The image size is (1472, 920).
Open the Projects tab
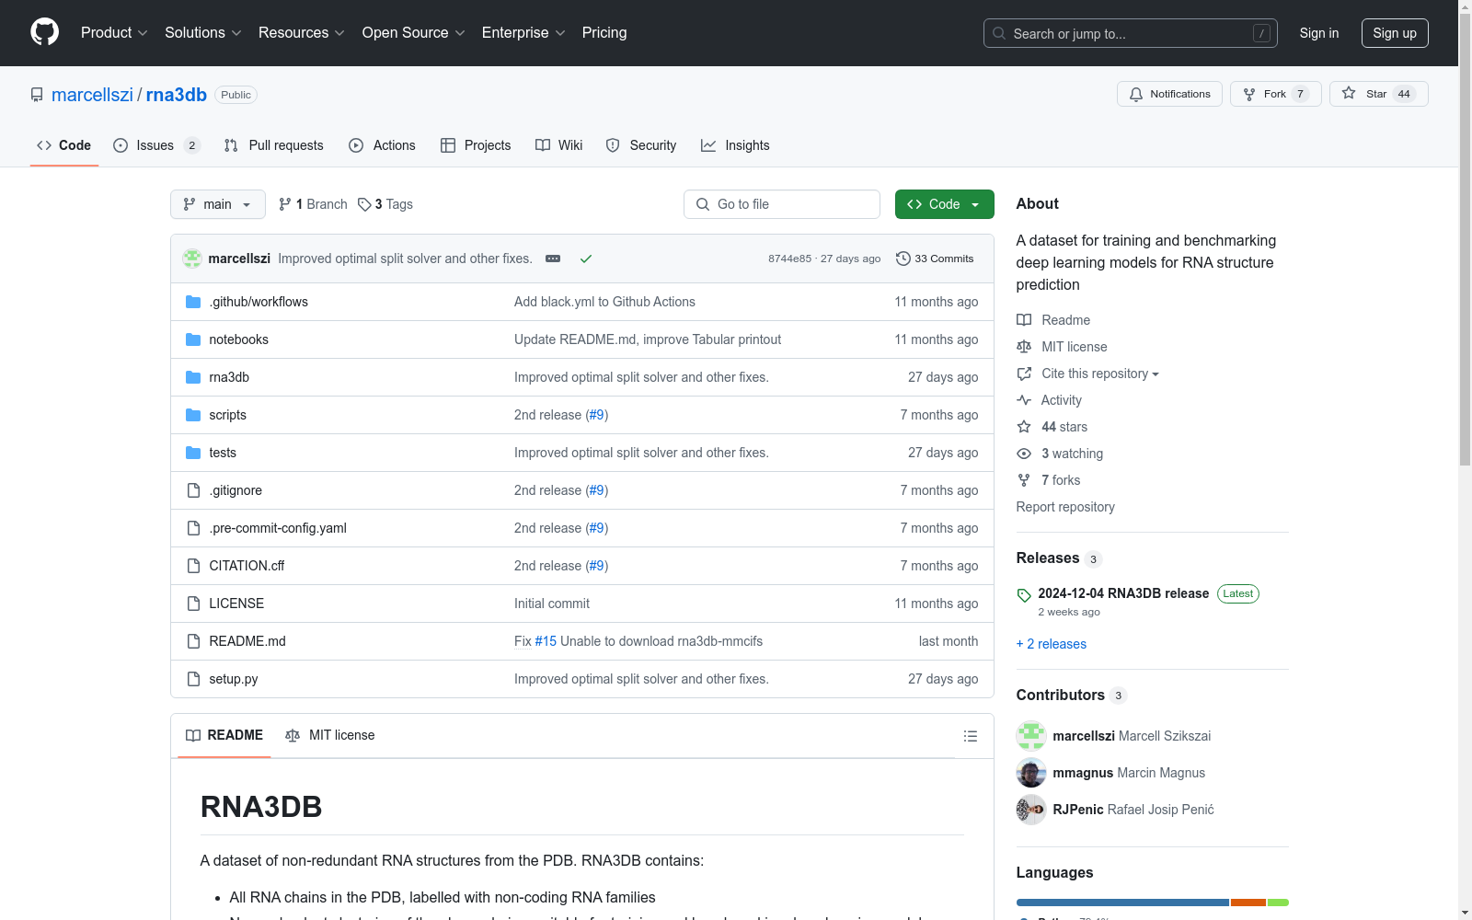click(x=476, y=145)
